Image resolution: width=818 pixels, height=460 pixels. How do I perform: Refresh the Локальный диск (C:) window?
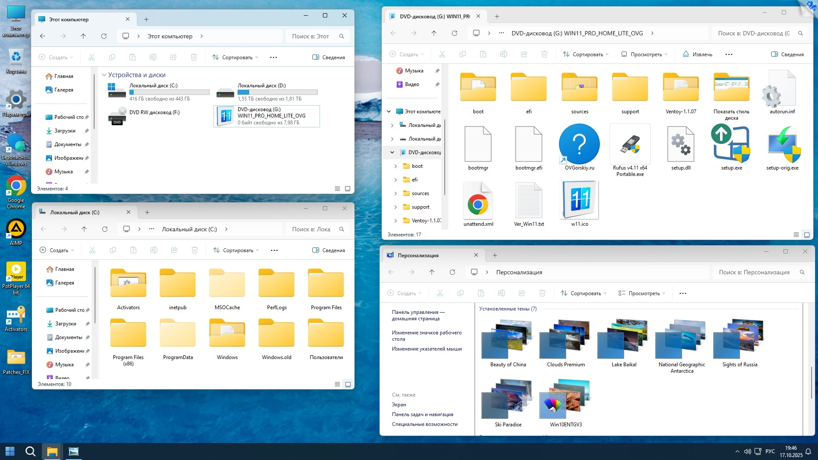pos(105,229)
